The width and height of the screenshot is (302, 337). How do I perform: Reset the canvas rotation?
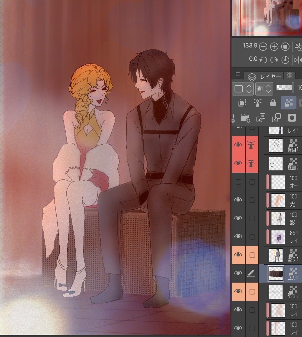[285, 60]
